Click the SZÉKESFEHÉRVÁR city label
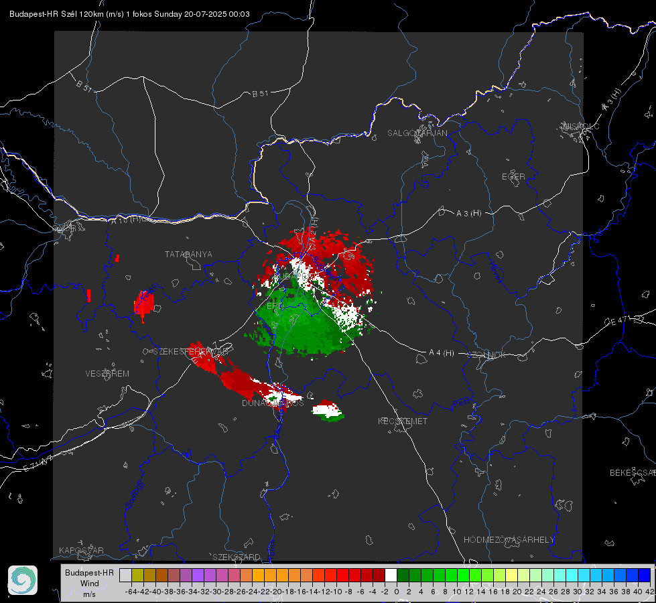Viewport: 656px width, 603px height. (x=190, y=352)
